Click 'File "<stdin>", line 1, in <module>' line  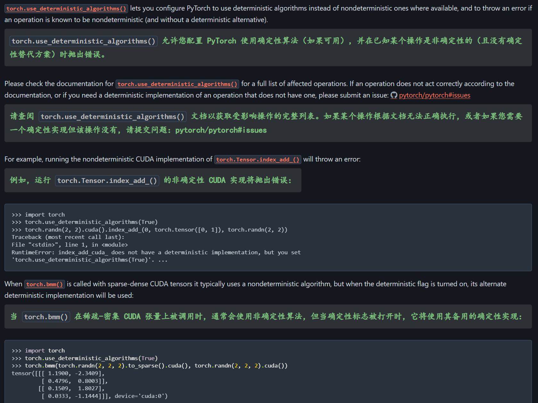pos(70,245)
